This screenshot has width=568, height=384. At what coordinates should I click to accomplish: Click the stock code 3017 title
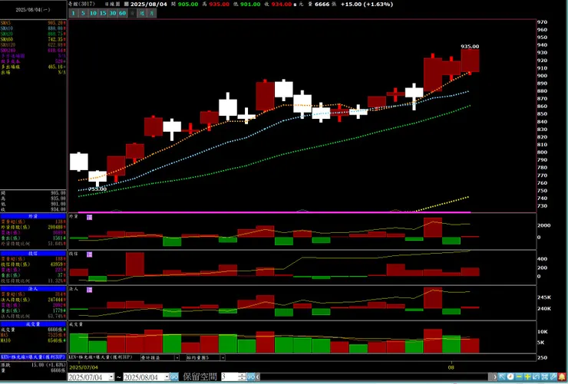click(82, 4)
